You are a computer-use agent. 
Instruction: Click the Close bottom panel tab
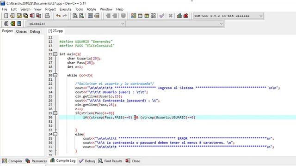[x=133, y=161]
